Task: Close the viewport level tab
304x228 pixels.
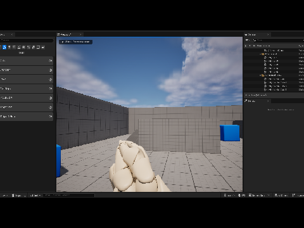Action: [x=80, y=34]
